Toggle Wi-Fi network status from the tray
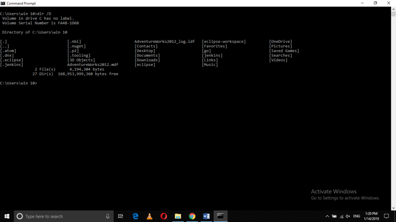The height and width of the screenshot is (222, 396). point(341,216)
